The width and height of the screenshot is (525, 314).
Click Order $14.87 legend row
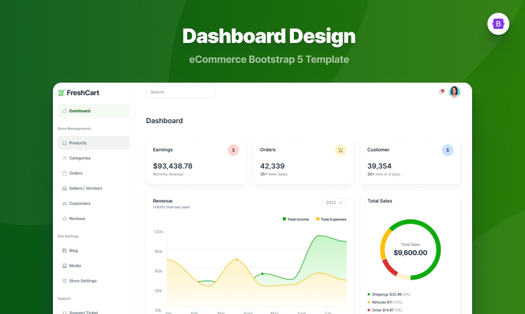(x=384, y=310)
